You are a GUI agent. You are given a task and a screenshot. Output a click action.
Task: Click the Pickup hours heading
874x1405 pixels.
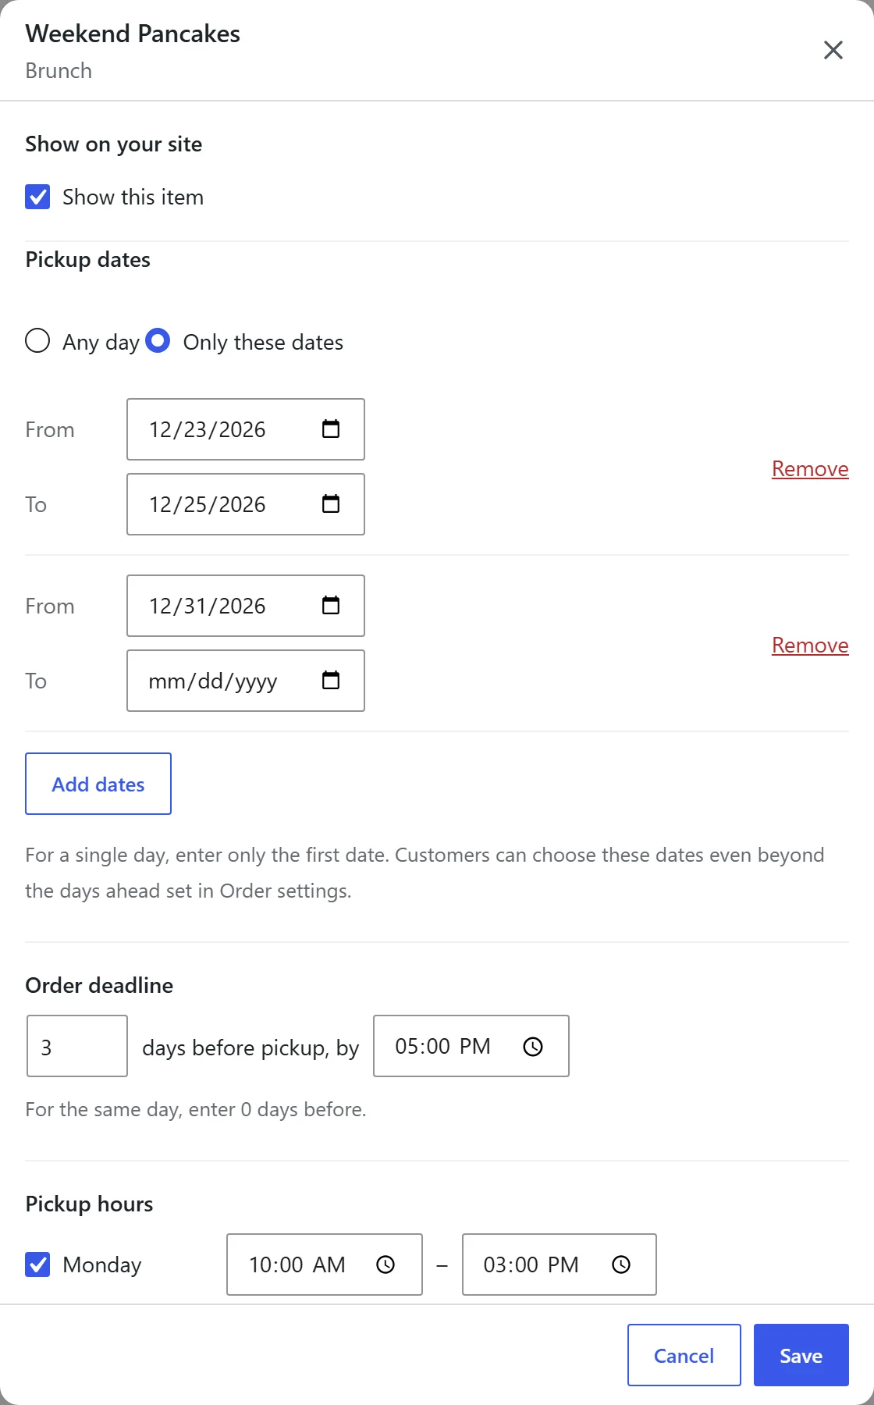pyautogui.click(x=89, y=1204)
